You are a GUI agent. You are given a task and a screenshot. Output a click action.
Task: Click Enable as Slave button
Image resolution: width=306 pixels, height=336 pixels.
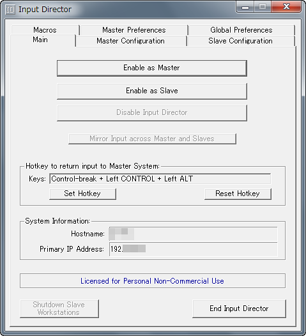pos(152,91)
